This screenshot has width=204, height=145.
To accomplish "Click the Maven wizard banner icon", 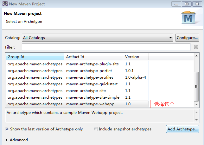I will 188,18.
